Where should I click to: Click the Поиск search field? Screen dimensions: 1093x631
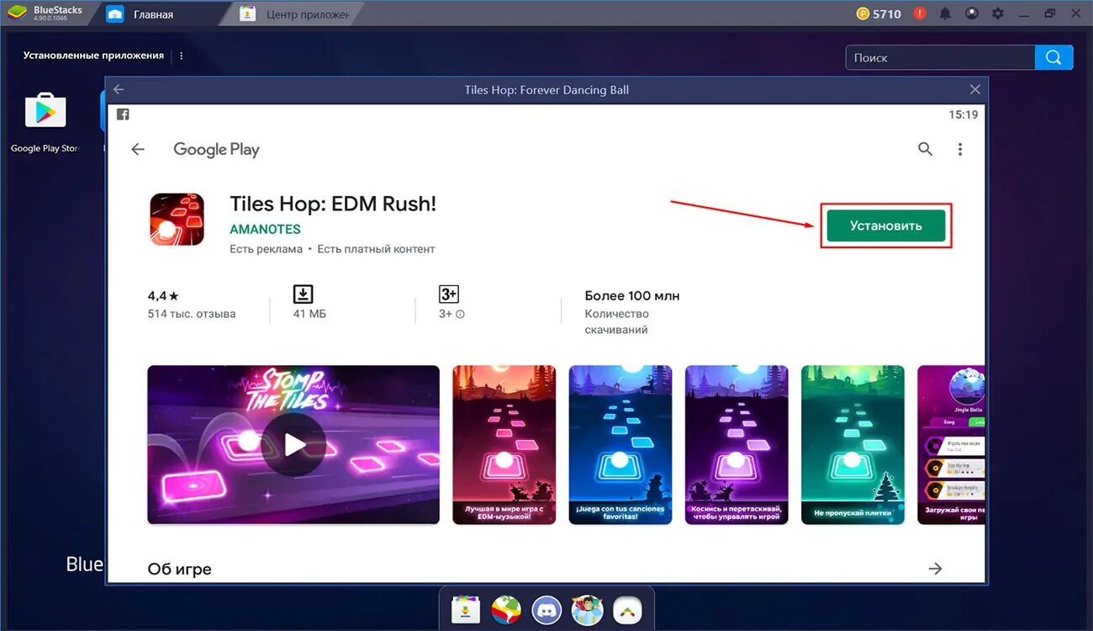940,57
